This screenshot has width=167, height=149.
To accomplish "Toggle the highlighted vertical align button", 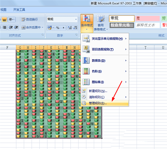I will tap(4, 20).
